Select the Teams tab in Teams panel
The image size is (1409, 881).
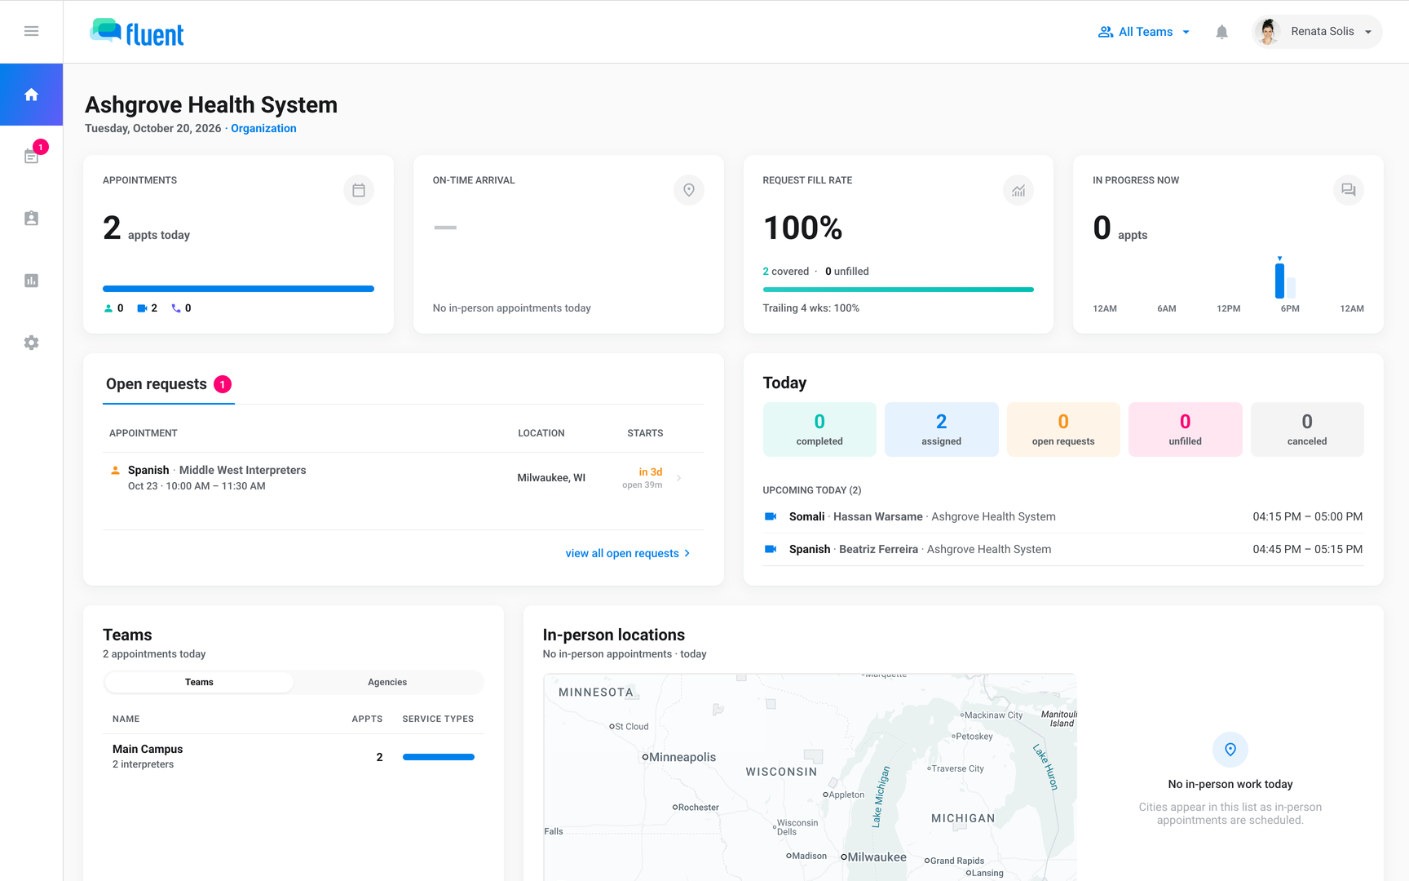(x=199, y=682)
